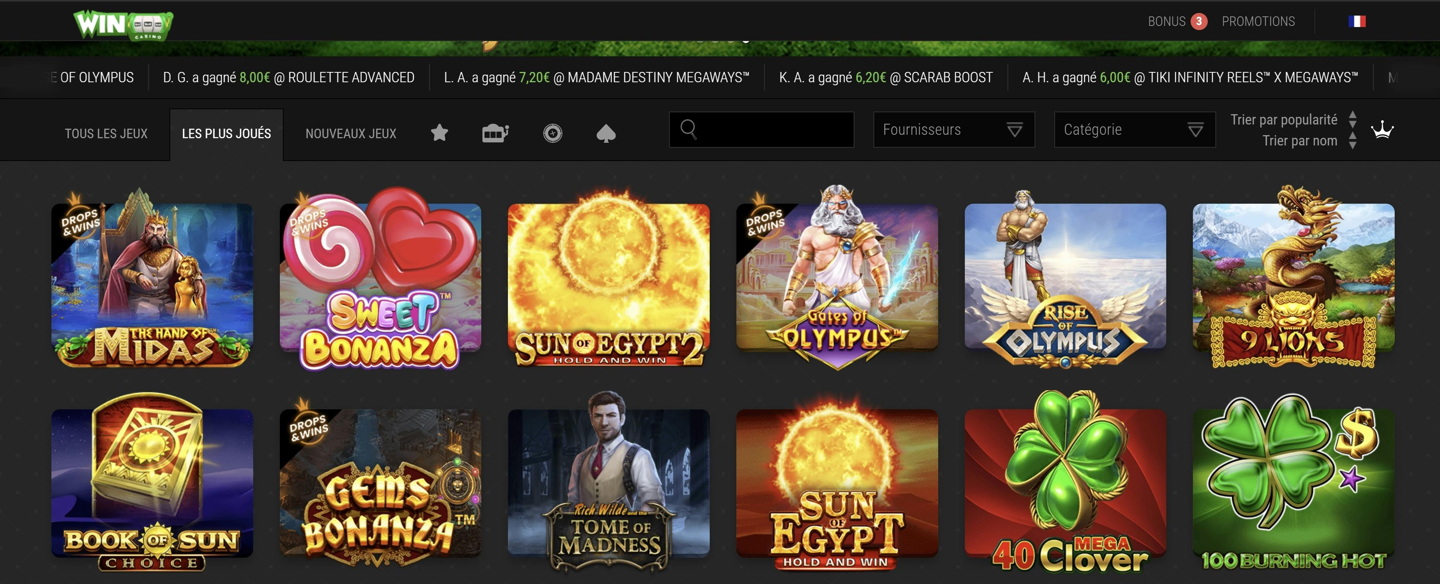Viewport: 1440px width, 584px height.
Task: Click the Win Casino logo
Action: coord(123,25)
